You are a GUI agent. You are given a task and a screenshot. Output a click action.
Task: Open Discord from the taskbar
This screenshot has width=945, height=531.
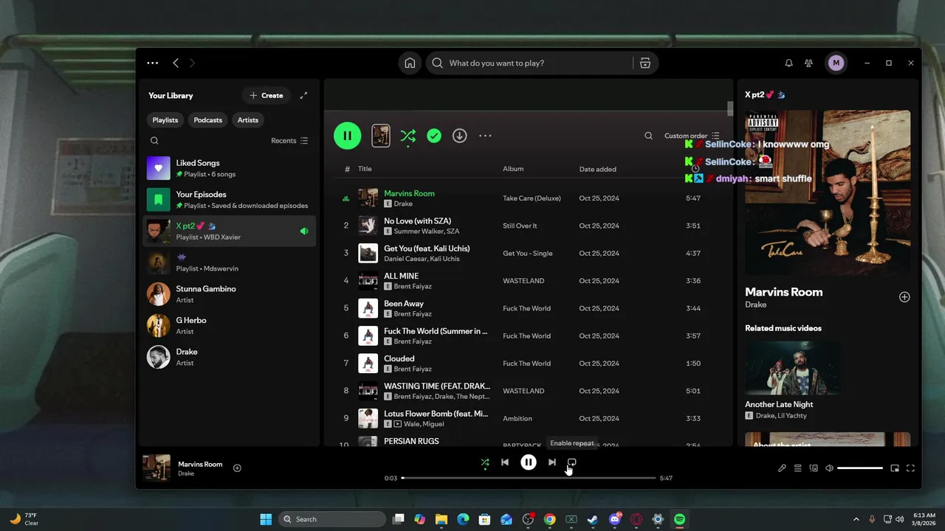[614, 519]
